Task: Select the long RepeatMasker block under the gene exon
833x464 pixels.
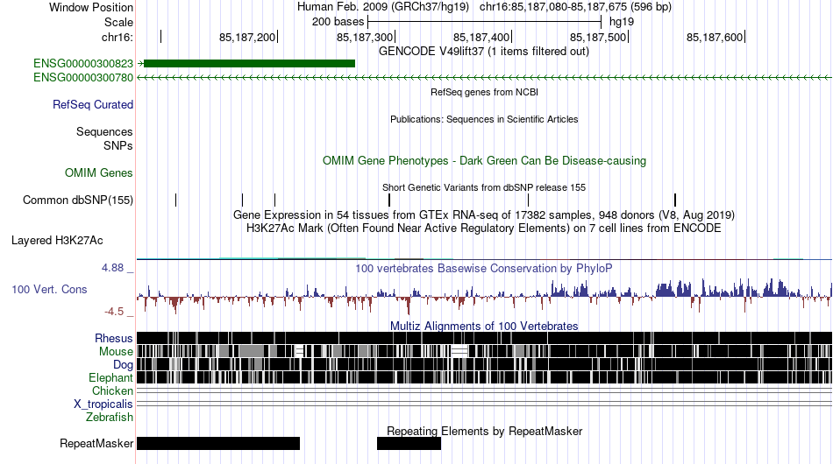Action: pos(218,443)
